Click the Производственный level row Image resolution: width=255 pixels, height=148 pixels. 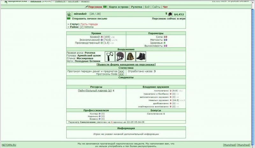tap(94, 43)
